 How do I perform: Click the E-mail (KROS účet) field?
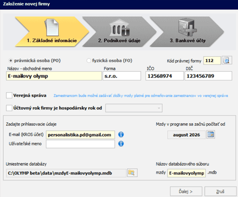pyautogui.click(x=81, y=135)
